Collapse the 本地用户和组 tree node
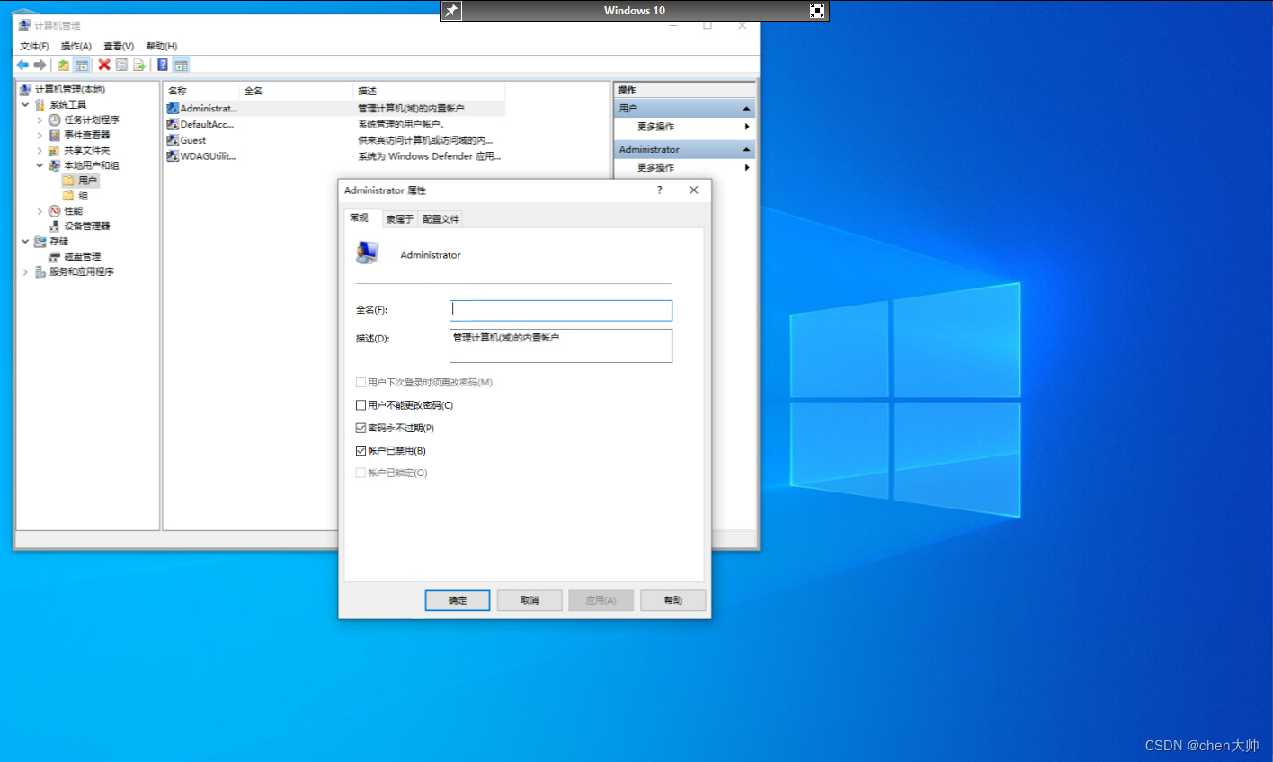The image size is (1273, 762). (40, 165)
